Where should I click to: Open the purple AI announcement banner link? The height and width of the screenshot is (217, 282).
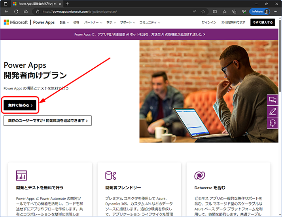pos(140,34)
